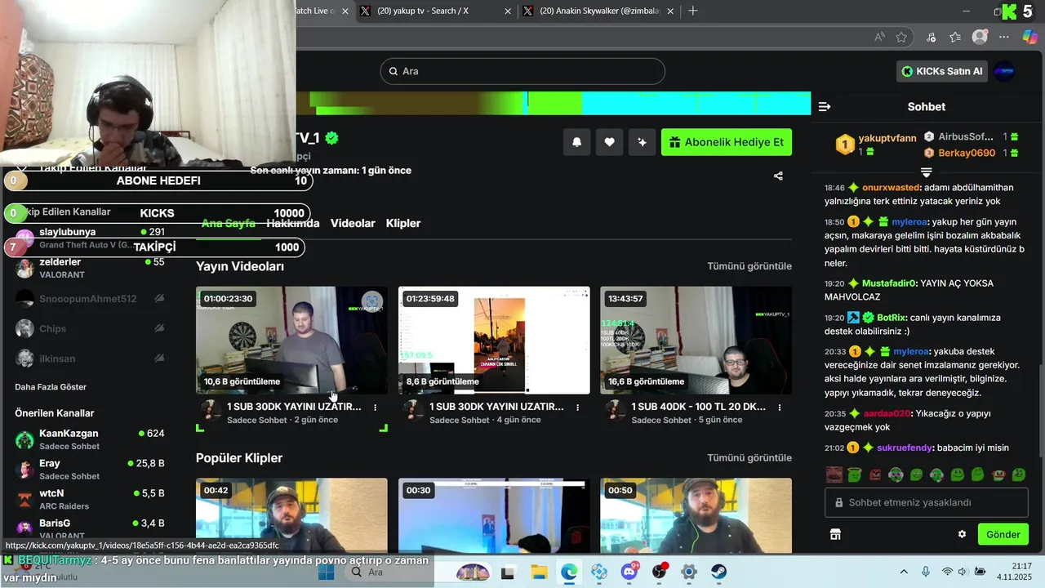Expand Daha Fazla Göster in sidebar
This screenshot has width=1045, height=588.
pyautogui.click(x=51, y=387)
